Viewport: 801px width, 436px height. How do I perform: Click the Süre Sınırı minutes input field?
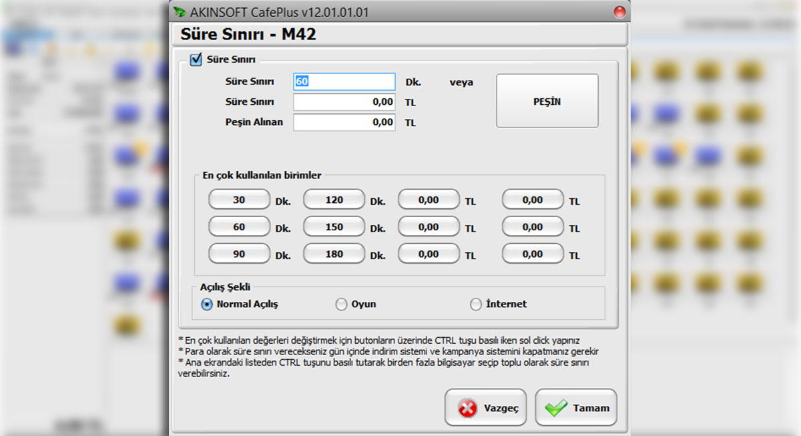344,81
